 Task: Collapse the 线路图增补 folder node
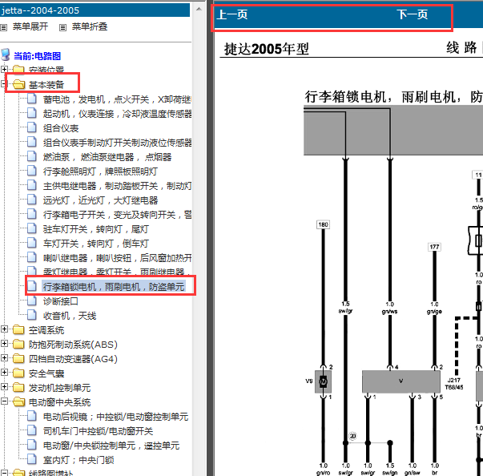[4, 473]
